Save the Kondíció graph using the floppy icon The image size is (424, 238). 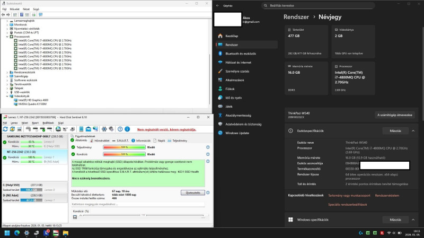[75, 217]
